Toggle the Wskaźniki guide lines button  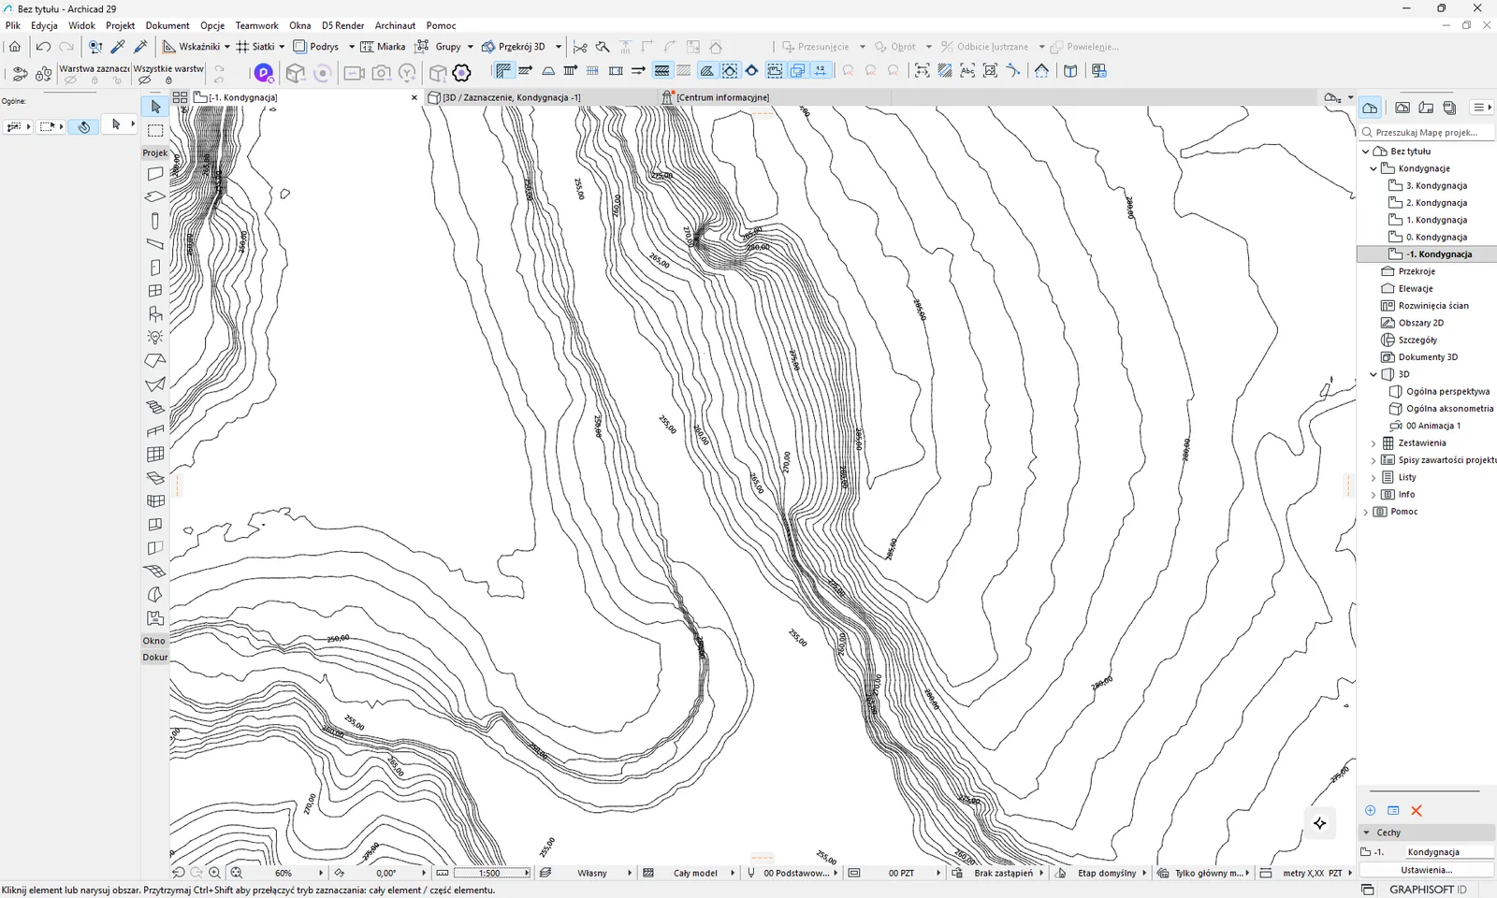pyautogui.click(x=191, y=46)
